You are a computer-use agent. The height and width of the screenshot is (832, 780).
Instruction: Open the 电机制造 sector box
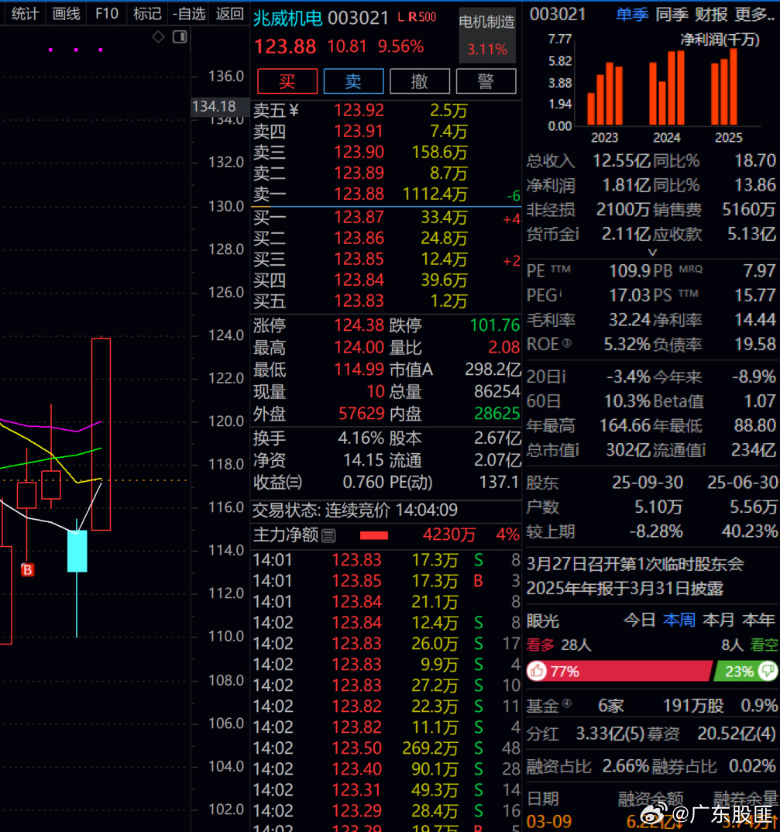pos(486,35)
